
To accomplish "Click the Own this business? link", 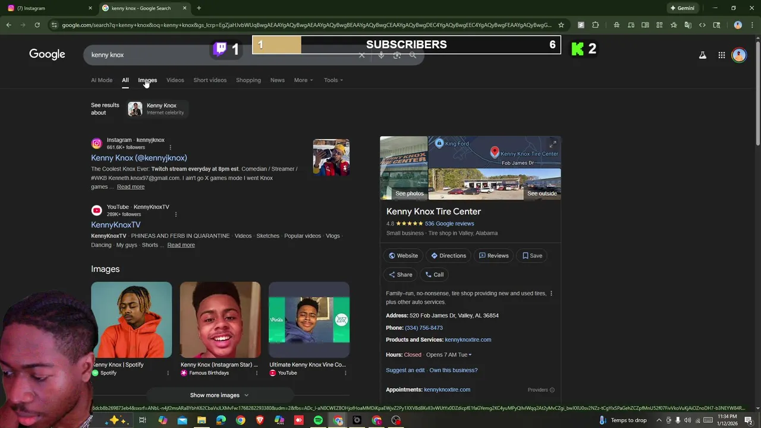I will point(454,370).
